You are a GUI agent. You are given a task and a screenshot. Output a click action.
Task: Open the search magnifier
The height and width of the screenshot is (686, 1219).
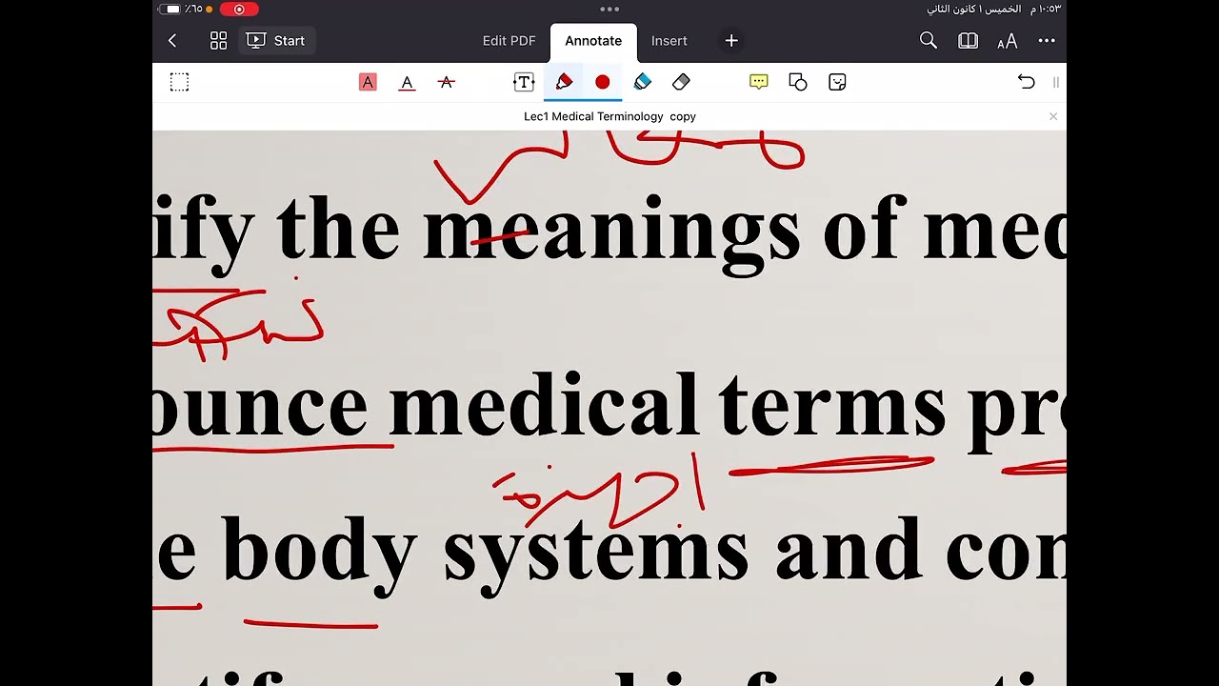(x=929, y=41)
